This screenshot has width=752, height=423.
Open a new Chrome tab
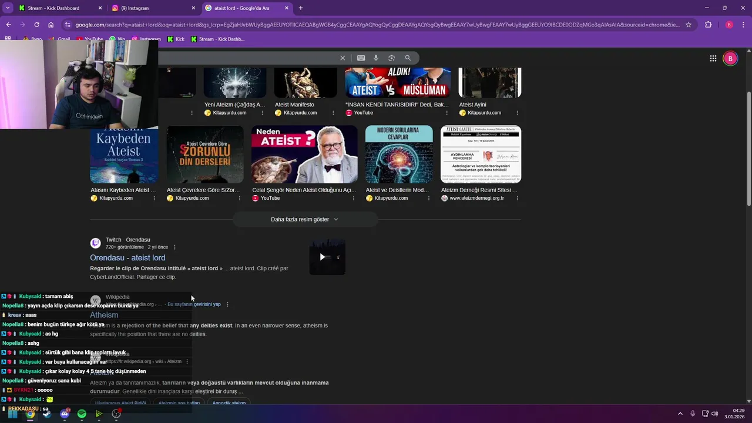(301, 8)
